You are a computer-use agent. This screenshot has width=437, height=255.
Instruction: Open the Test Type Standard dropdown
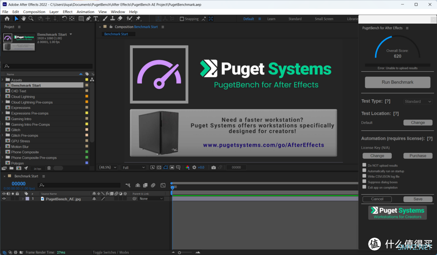click(418, 102)
